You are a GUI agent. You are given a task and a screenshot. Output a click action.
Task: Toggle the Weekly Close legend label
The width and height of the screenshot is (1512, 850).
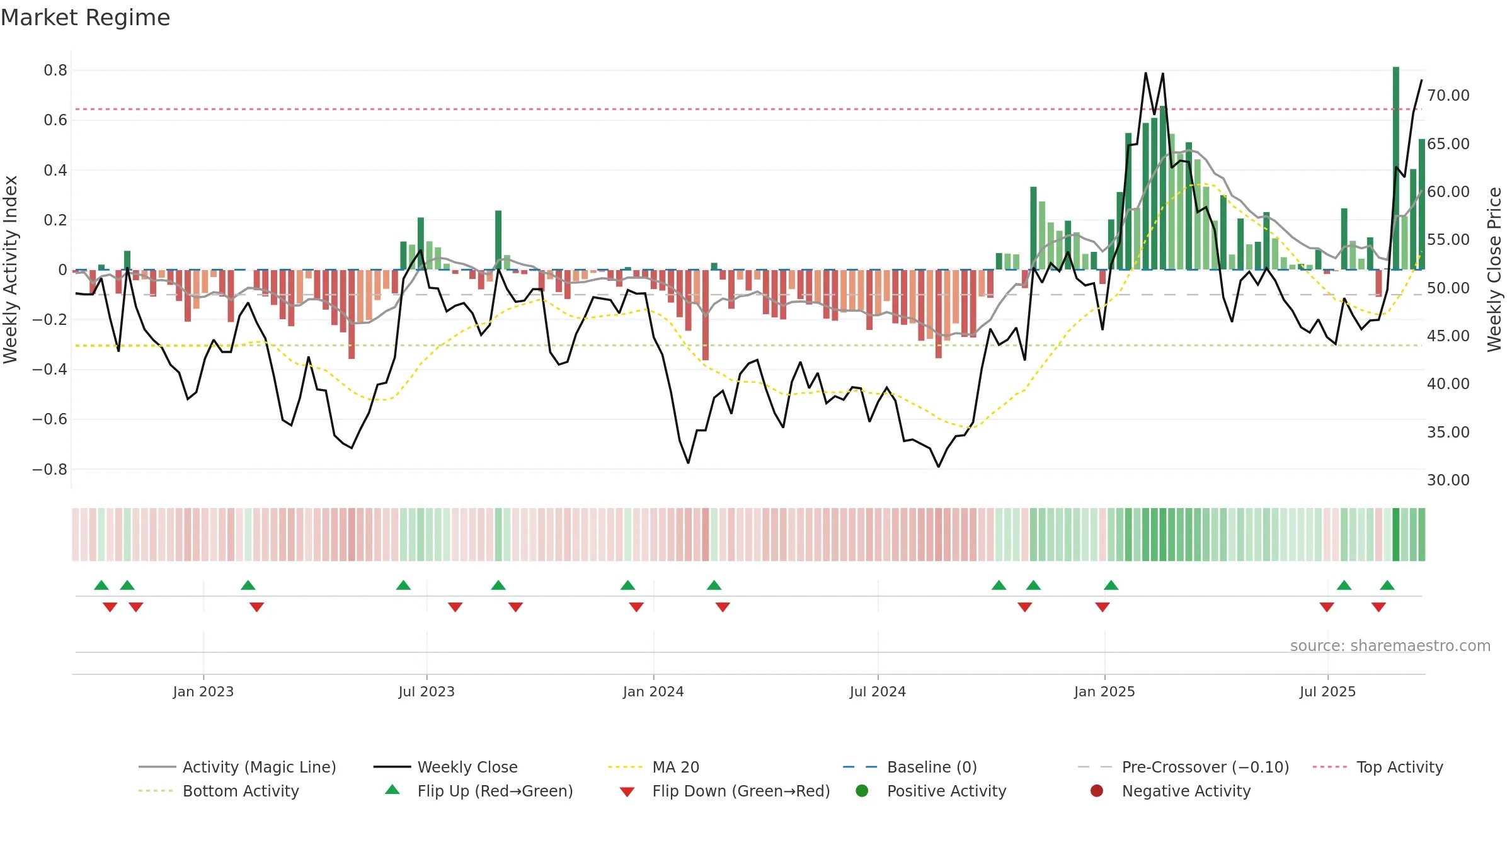click(467, 767)
